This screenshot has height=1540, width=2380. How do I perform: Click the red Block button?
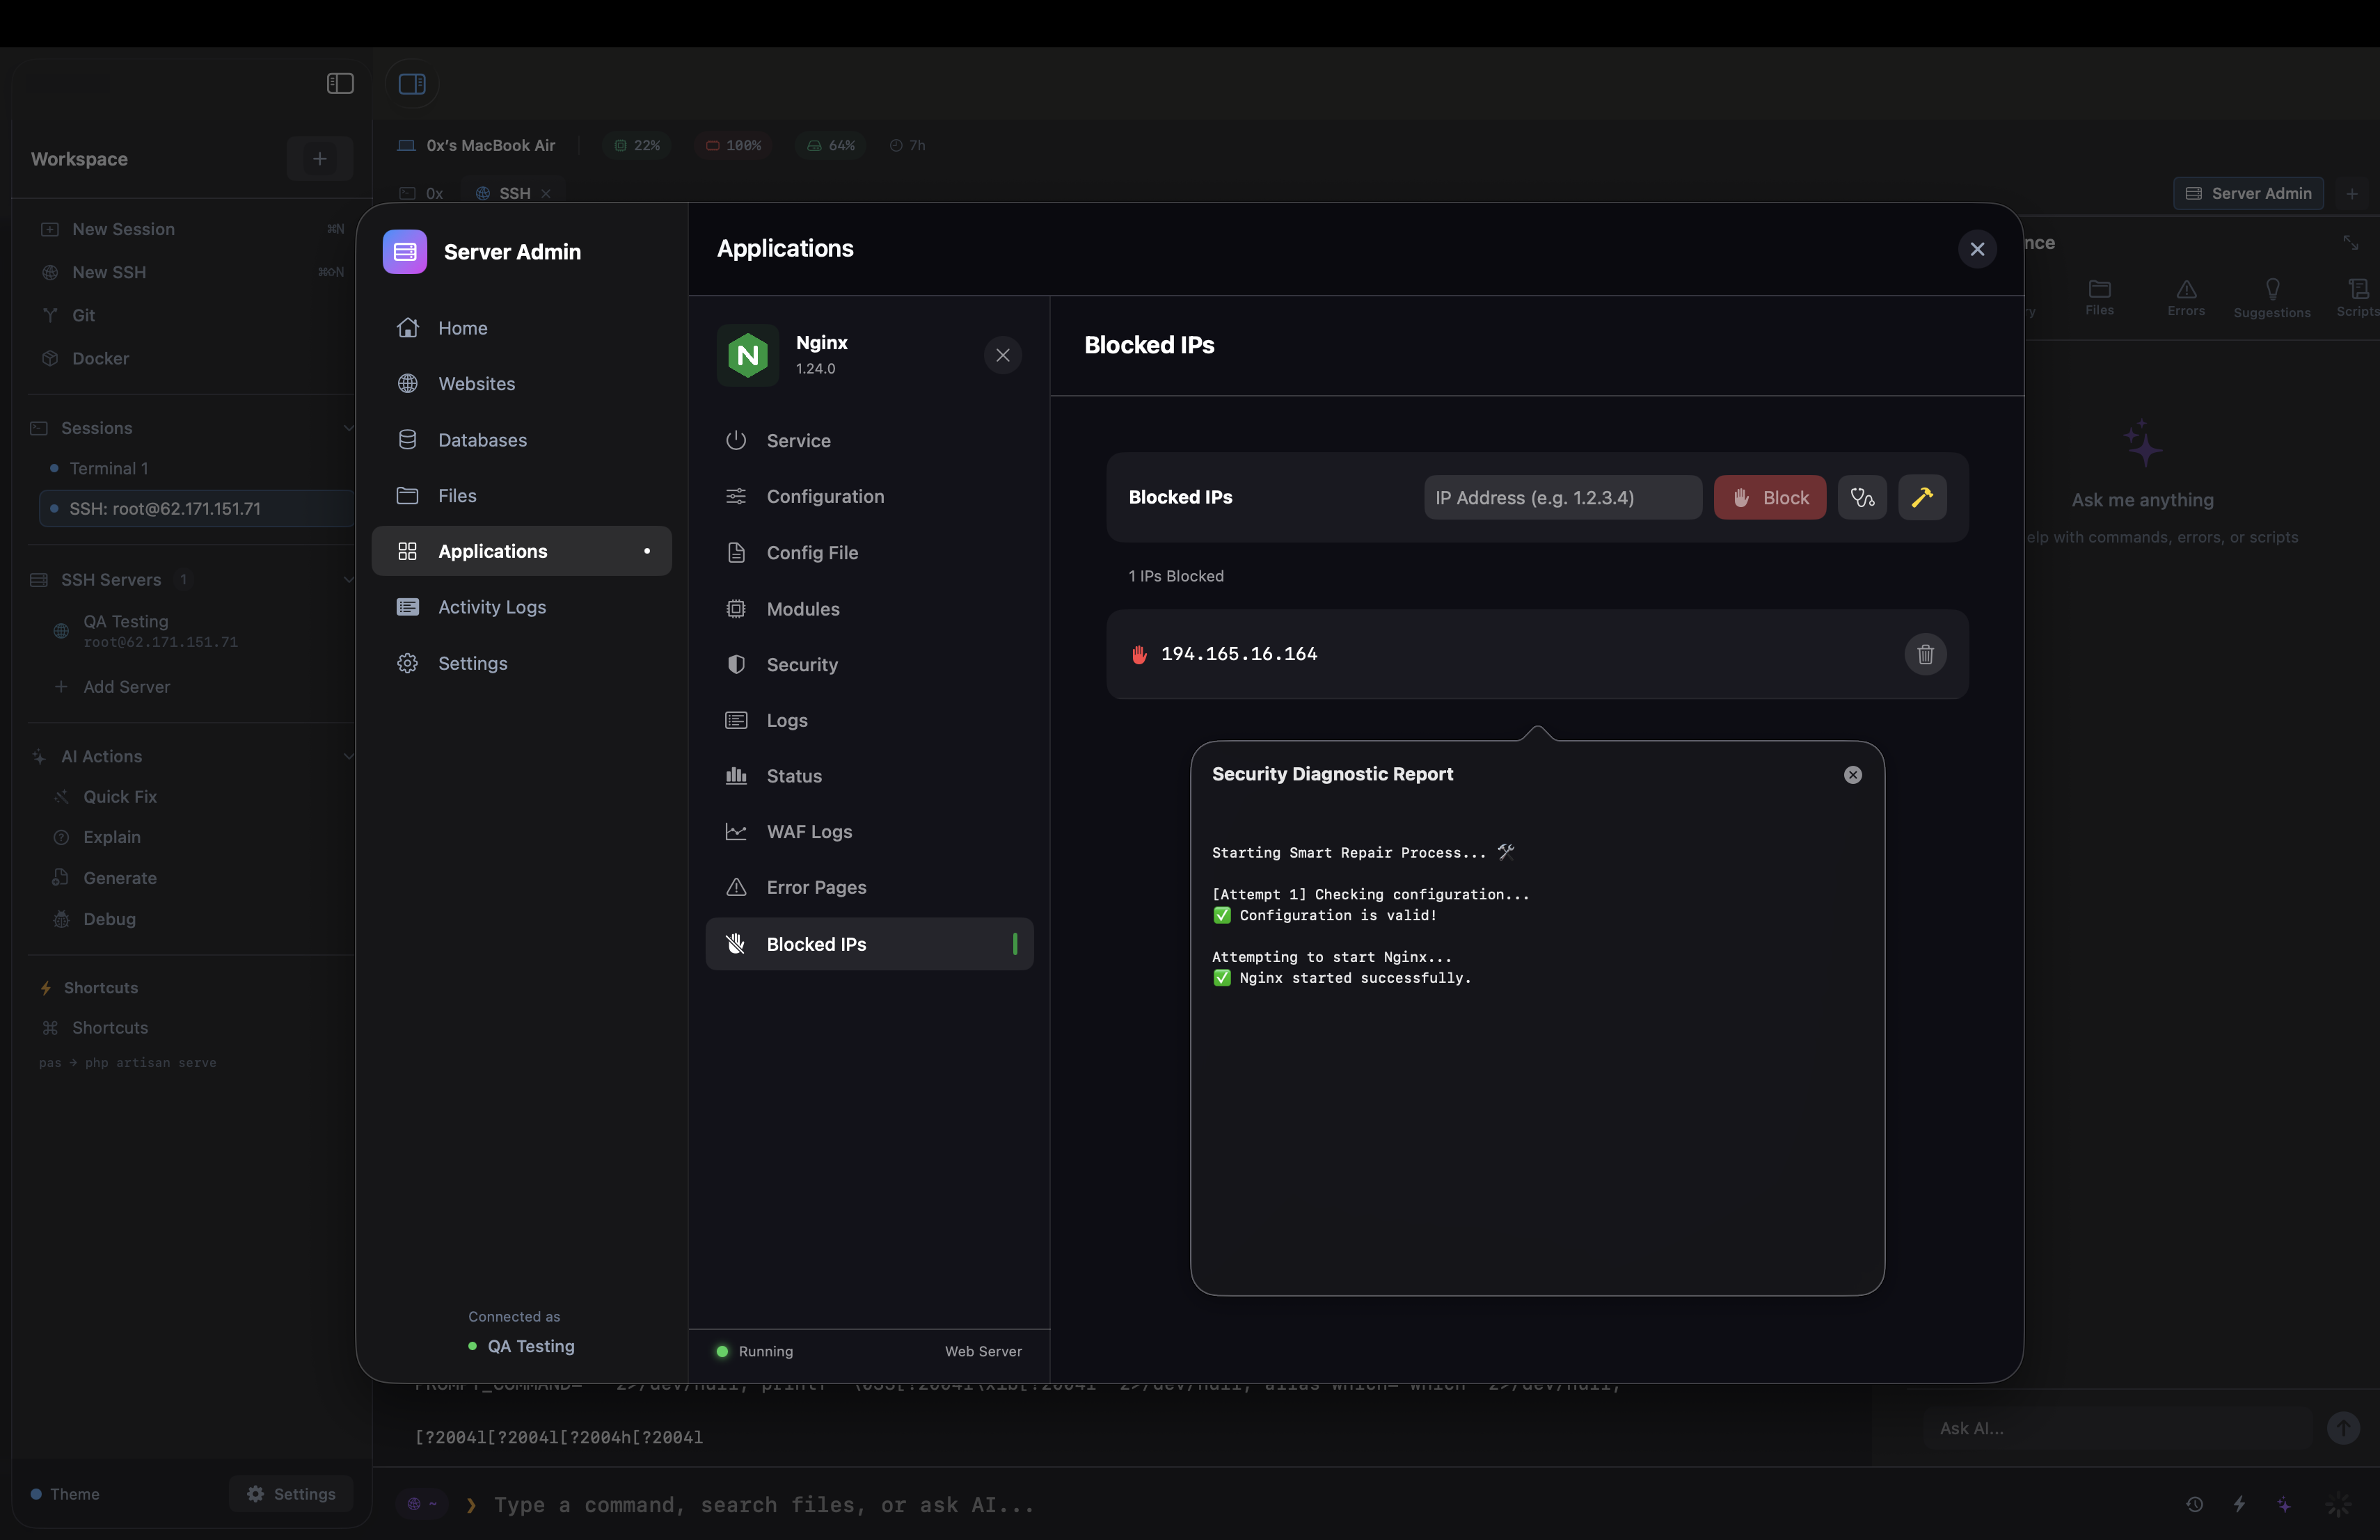point(1769,497)
